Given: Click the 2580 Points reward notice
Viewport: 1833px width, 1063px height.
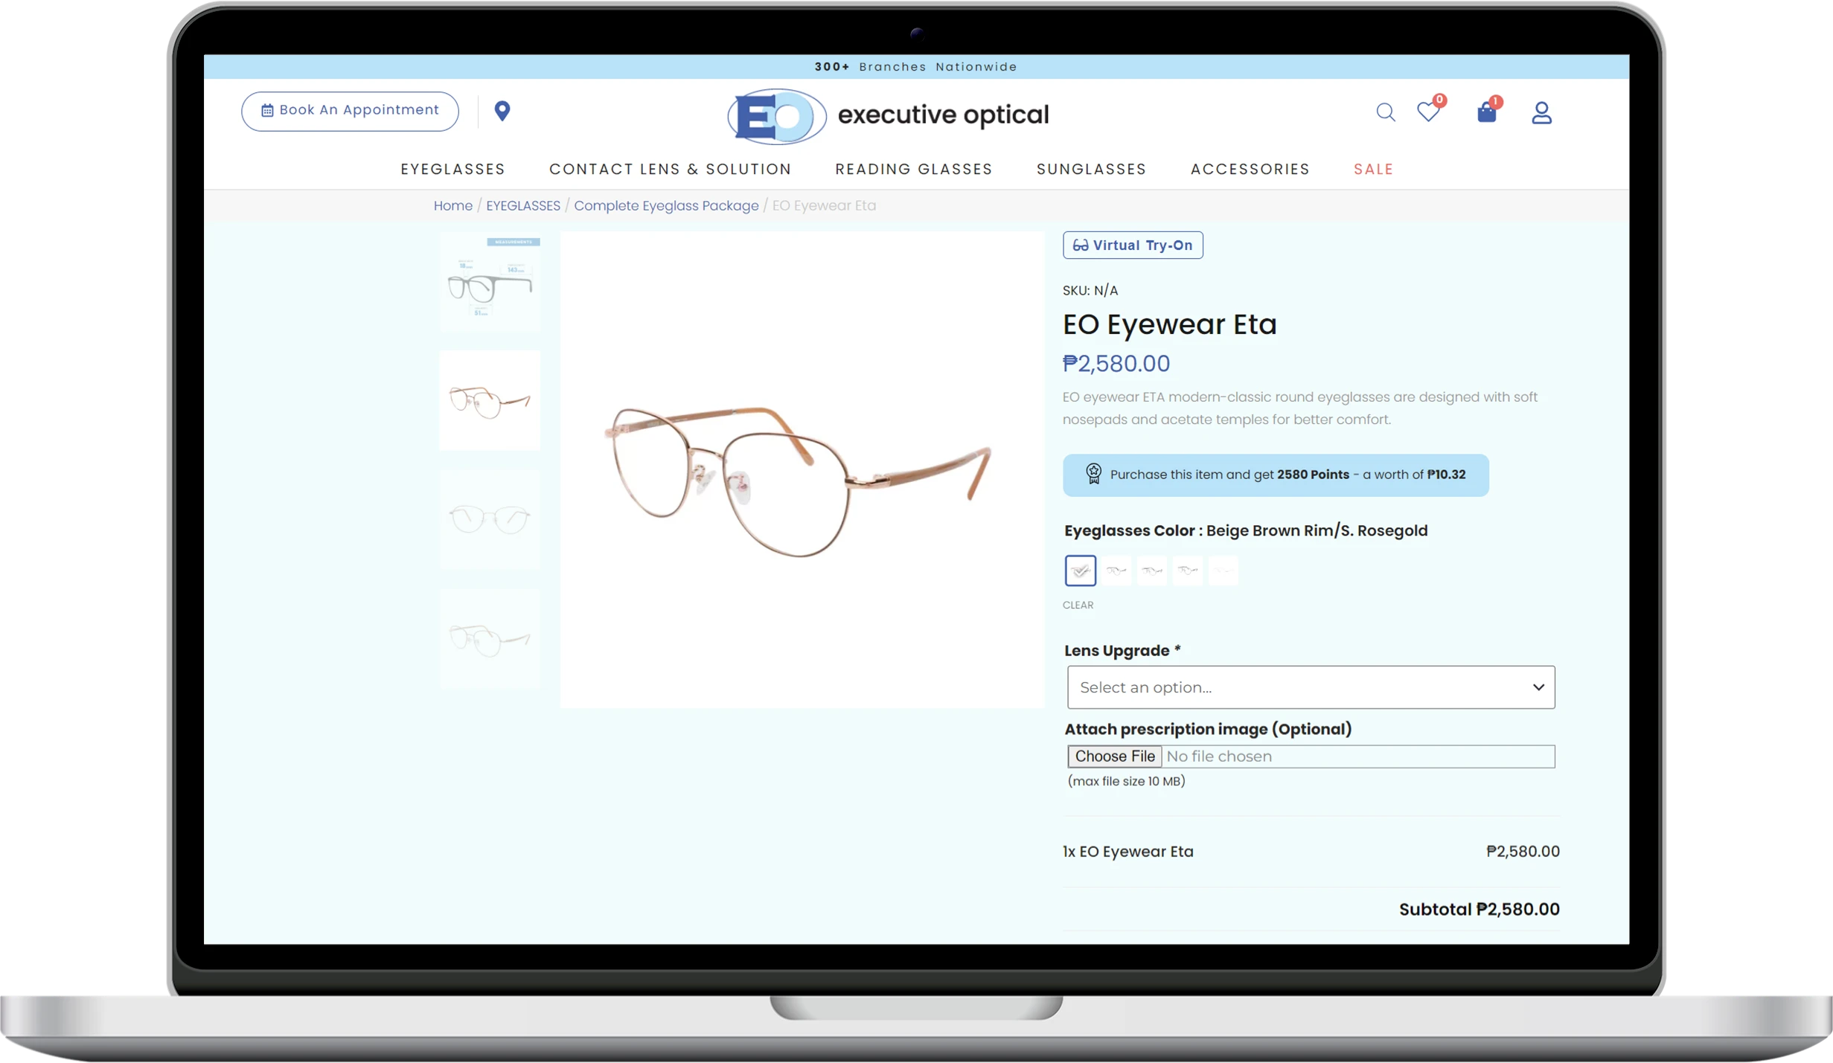Looking at the screenshot, I should tap(1275, 475).
